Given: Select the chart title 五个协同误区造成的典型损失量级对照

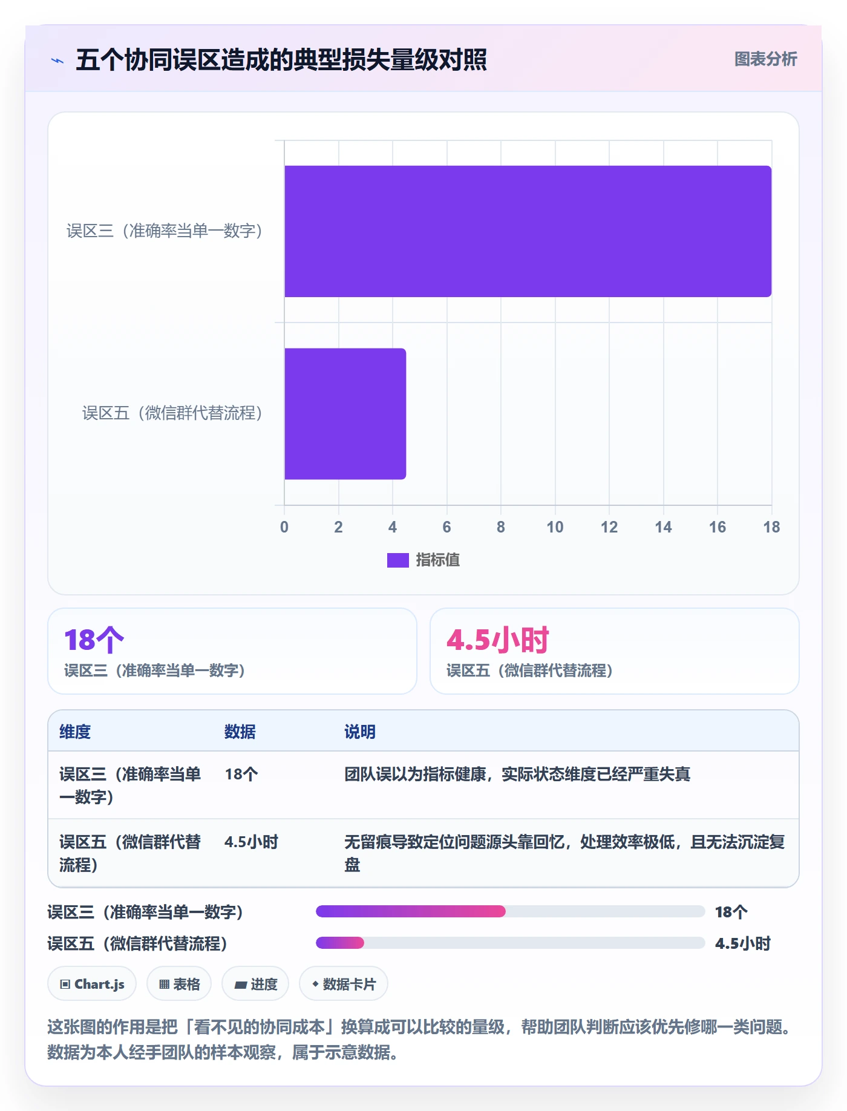Looking at the screenshot, I should (281, 60).
